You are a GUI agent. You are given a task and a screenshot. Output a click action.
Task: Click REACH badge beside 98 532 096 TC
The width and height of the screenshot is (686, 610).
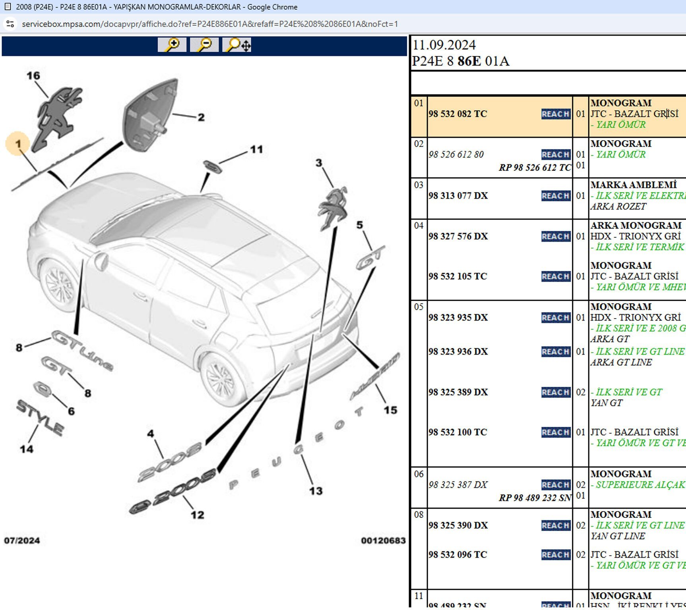pyautogui.click(x=555, y=555)
